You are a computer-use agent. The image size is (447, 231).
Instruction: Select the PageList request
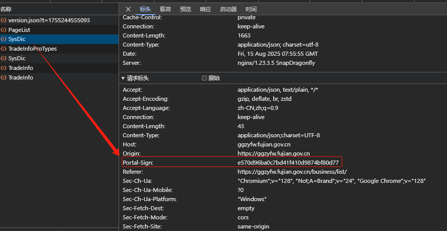[x=59, y=29]
